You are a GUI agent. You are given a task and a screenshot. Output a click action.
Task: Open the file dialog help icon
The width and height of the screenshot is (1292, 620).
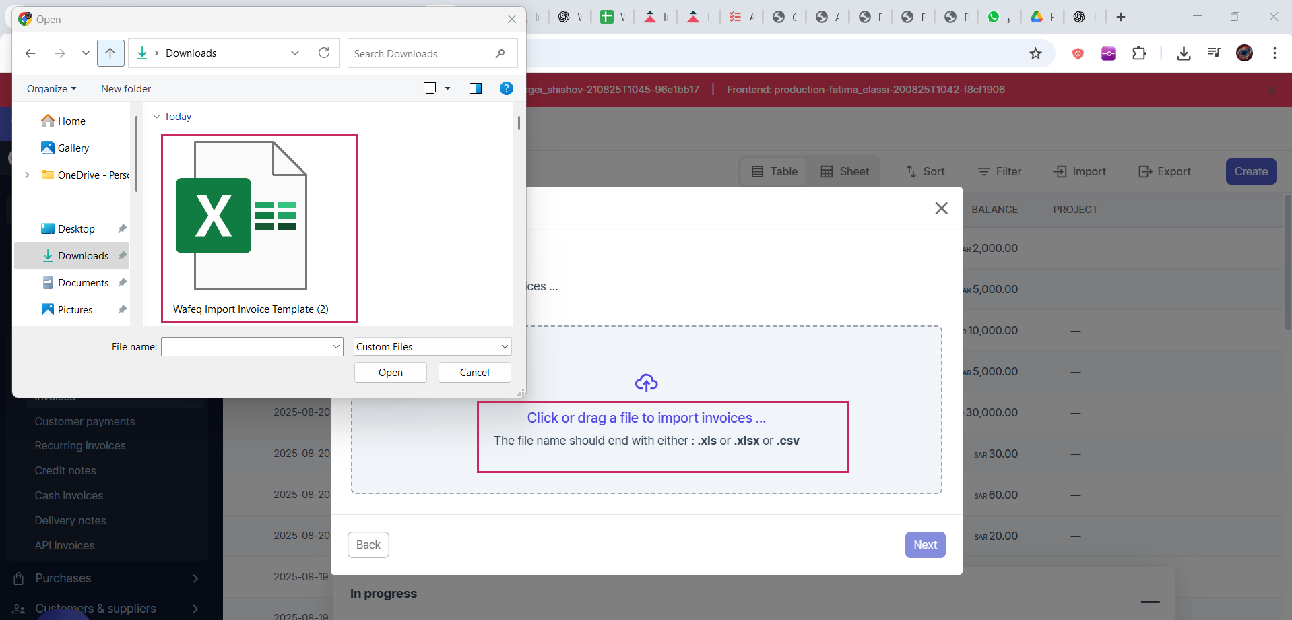(507, 88)
